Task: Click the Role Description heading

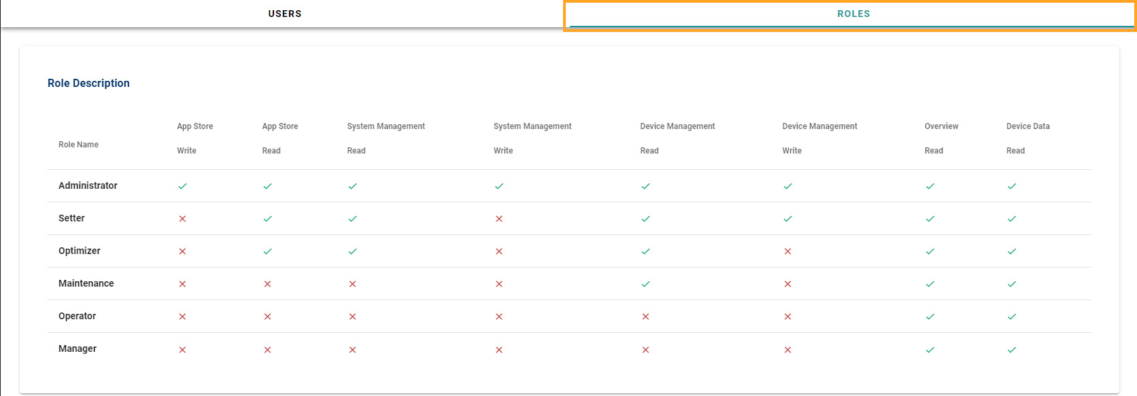Action: coord(88,83)
